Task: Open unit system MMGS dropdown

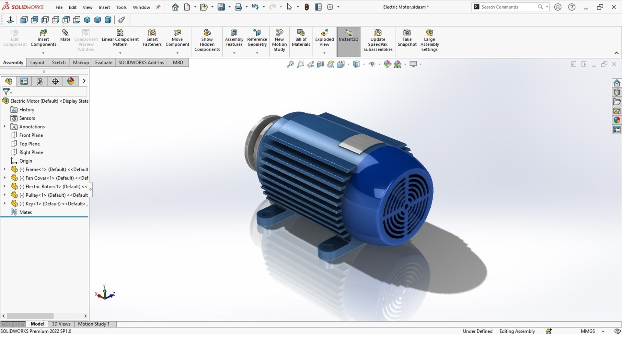Action: point(603,331)
